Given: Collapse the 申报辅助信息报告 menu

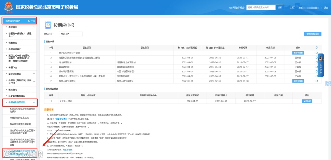Looking at the screenshot, I should [34, 102].
